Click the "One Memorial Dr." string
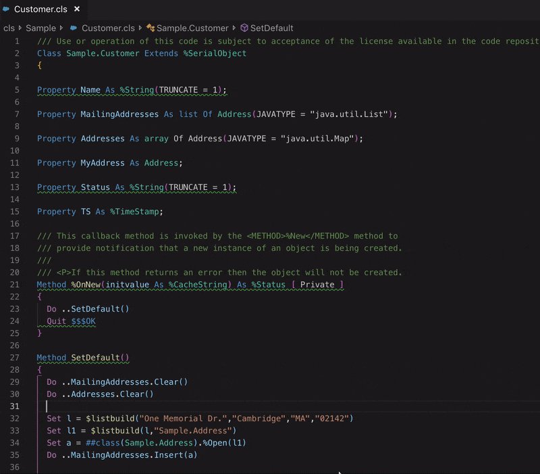540x474 pixels. [x=183, y=419]
